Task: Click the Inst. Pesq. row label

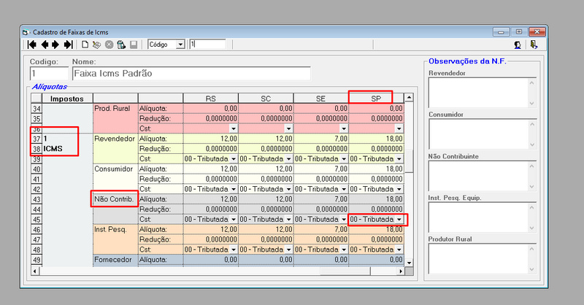Action: [x=110, y=229]
